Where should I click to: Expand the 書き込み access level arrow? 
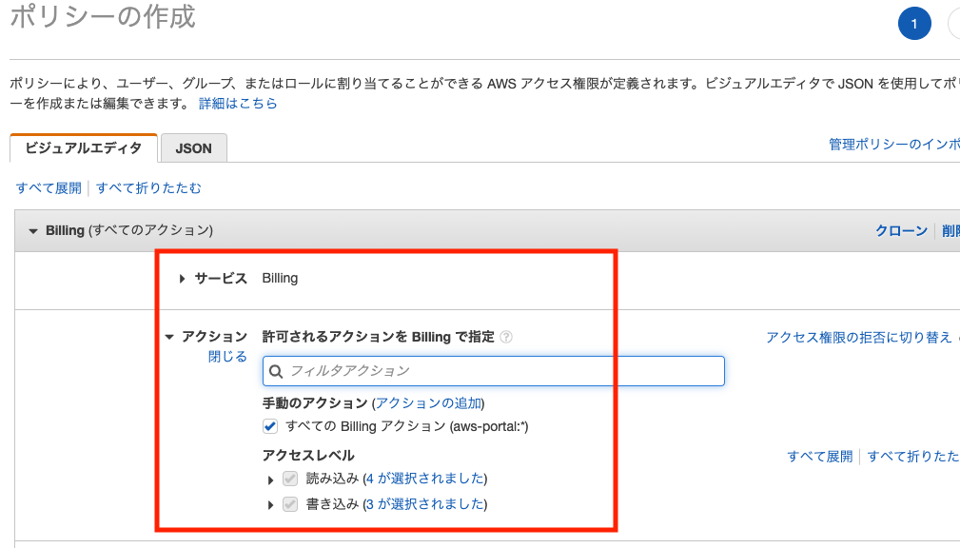tap(270, 505)
